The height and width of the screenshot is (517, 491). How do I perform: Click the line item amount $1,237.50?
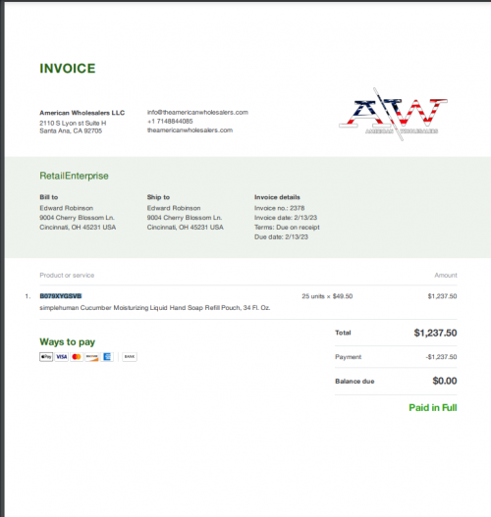[443, 296]
